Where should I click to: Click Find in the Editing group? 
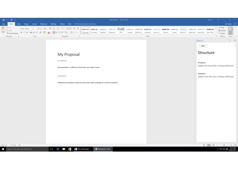222,28
